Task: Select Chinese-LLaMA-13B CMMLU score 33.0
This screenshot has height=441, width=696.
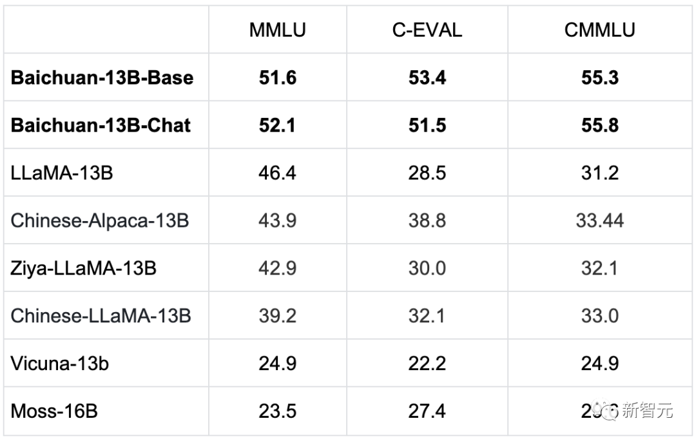Action: [x=599, y=315]
